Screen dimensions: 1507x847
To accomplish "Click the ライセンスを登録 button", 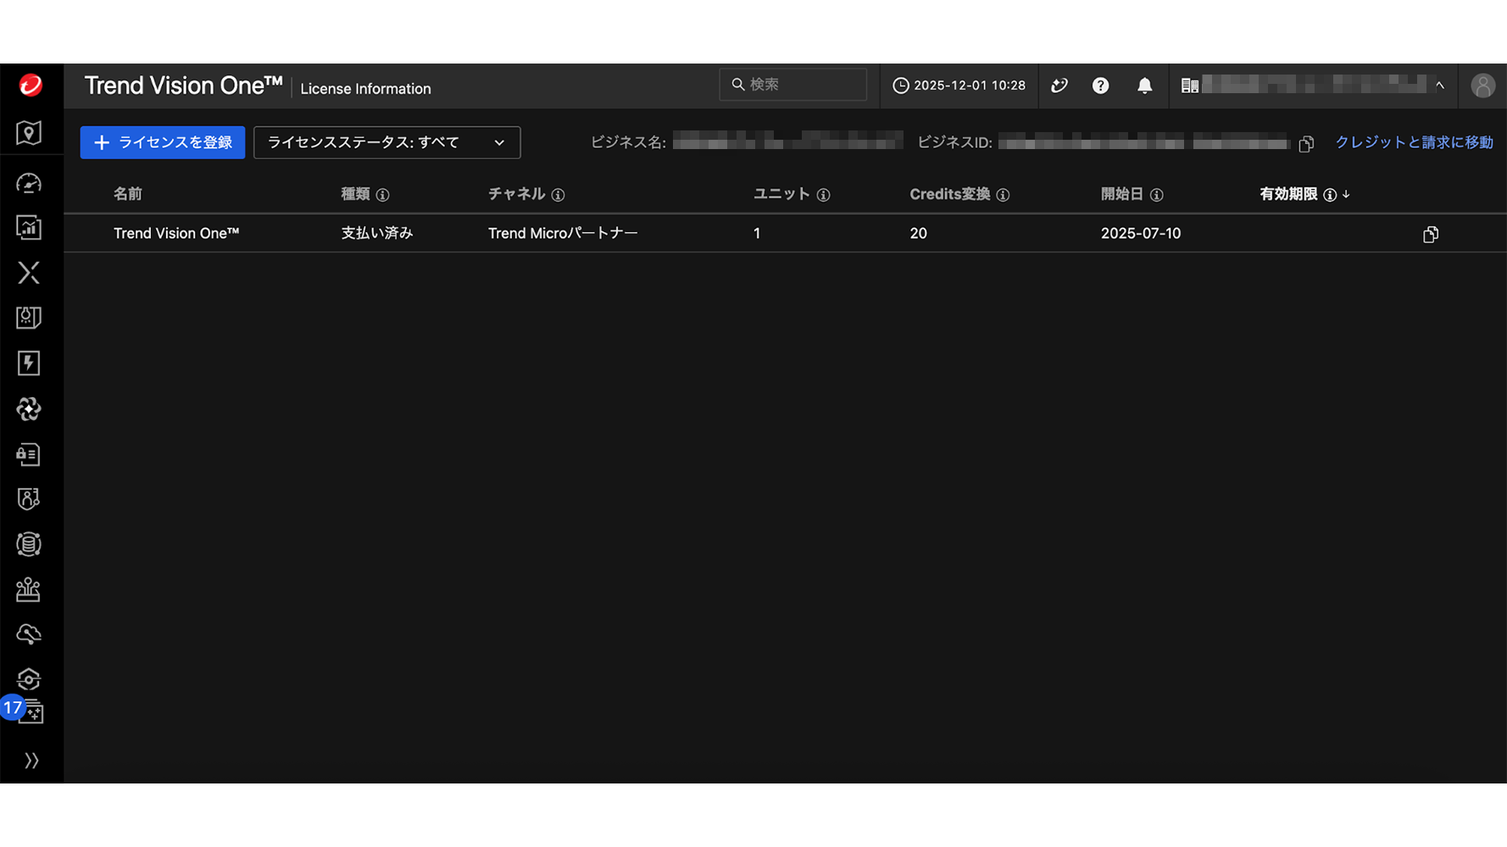I will tap(163, 142).
